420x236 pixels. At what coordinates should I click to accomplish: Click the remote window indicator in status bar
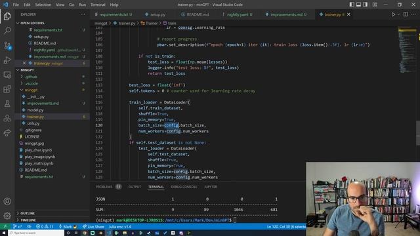pos(5,227)
